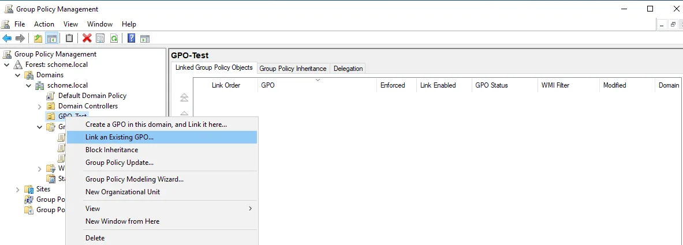
Task: Click the Group Policy Management title bar icon
Action: click(9, 9)
